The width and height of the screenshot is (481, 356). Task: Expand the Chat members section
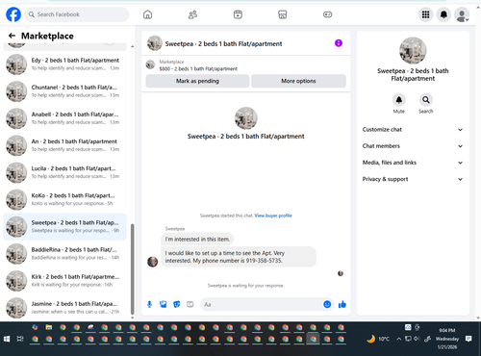[x=413, y=146]
